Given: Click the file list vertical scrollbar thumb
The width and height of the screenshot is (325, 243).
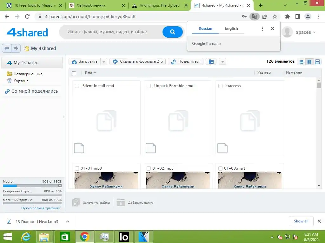Looking at the screenshot, I should tap(319, 85).
